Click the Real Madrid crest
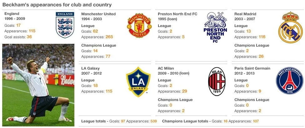 tap(290, 27)
